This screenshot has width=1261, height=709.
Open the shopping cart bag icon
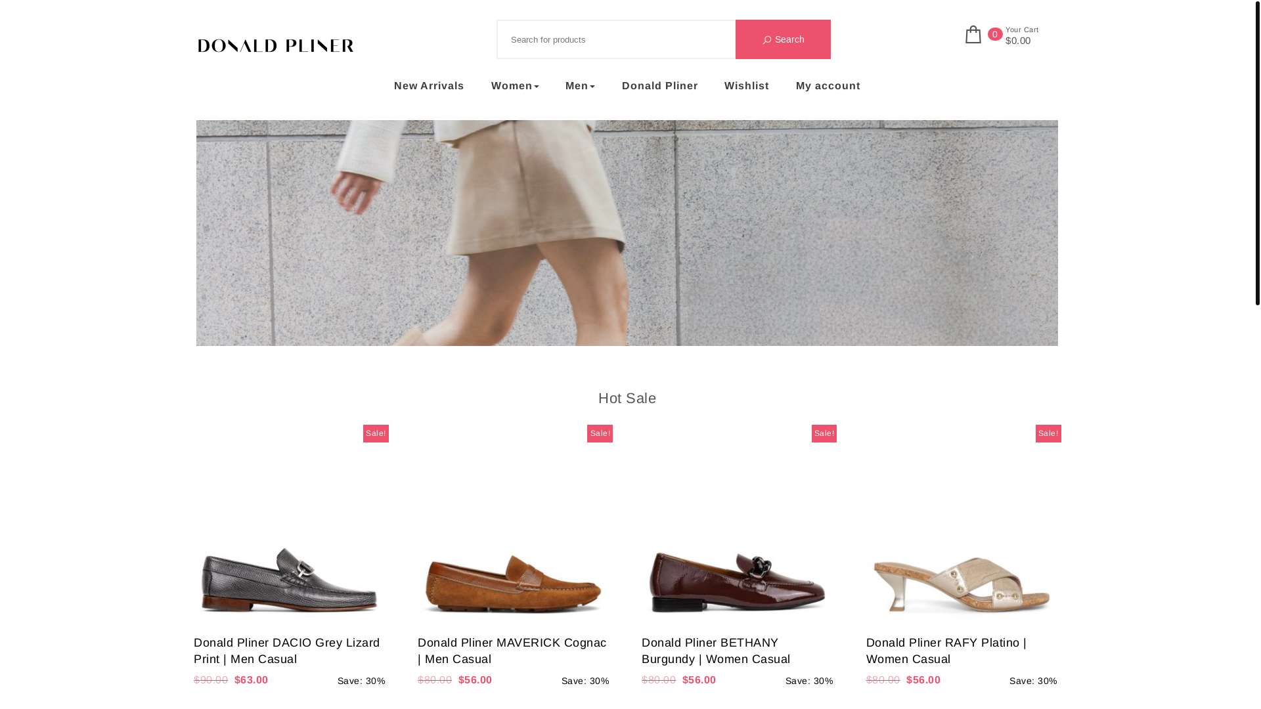click(973, 34)
